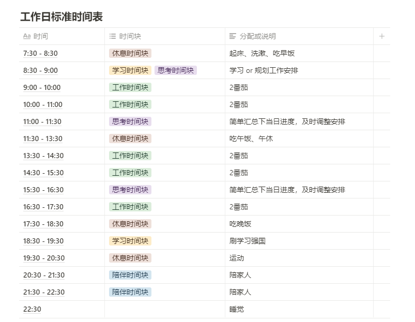Click 工作时间块 tag in 10:00 - 11:00 row
The width and height of the screenshot is (415, 322).
130,104
